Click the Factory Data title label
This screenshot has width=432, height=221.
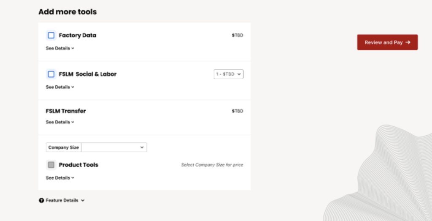(x=78, y=35)
